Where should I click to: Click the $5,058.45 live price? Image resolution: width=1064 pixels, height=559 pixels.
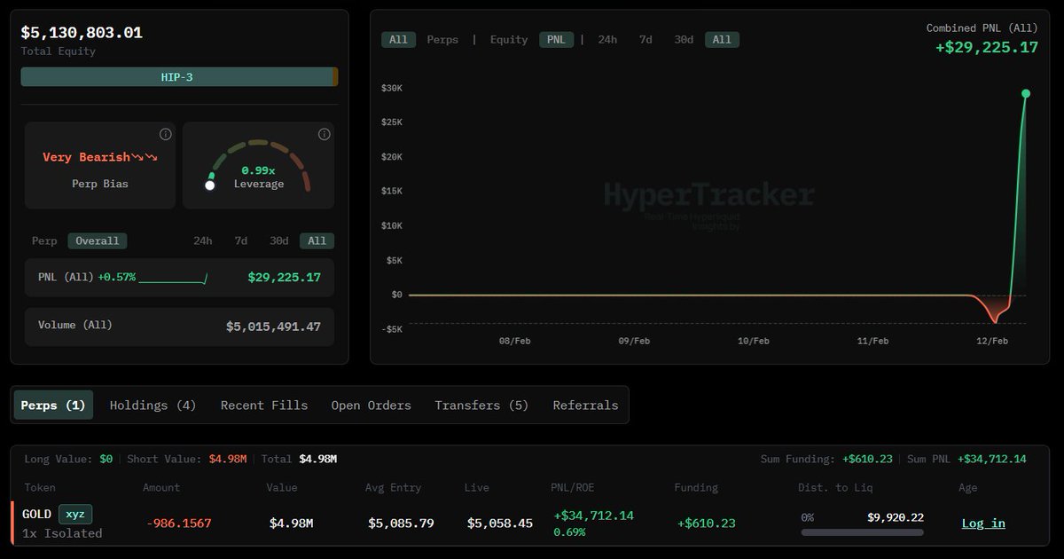(x=500, y=523)
